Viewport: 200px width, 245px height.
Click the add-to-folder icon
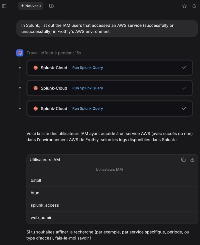(x=51, y=6)
